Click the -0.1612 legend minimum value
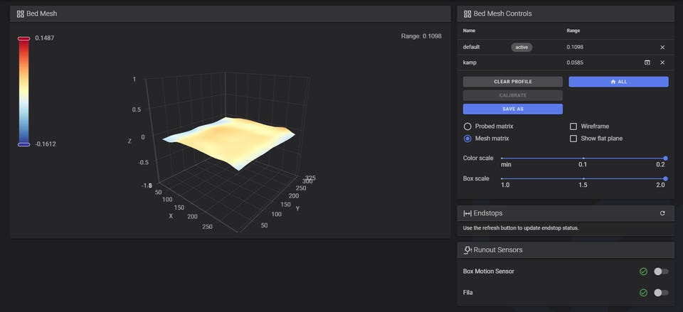The width and height of the screenshot is (683, 312). pyautogui.click(x=46, y=144)
